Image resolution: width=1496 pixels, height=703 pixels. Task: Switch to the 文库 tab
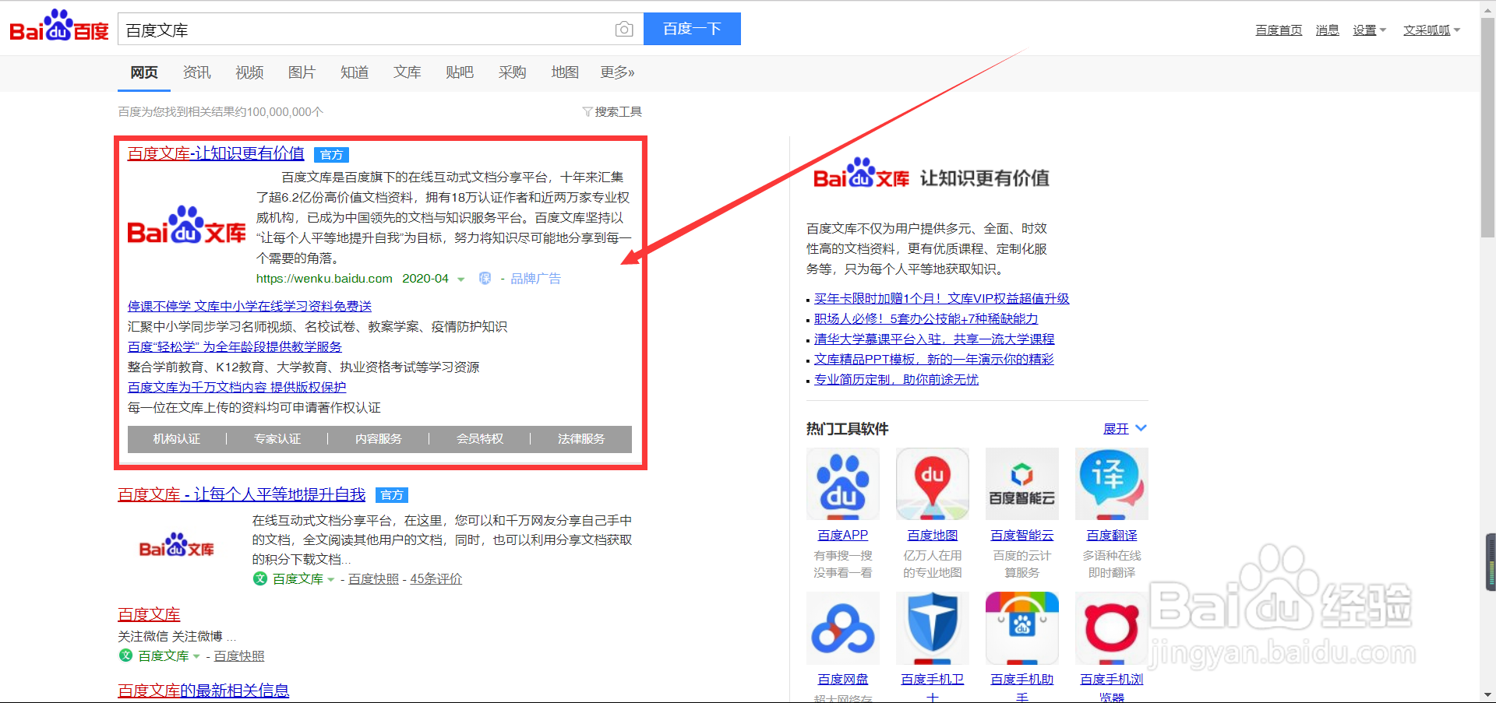pyautogui.click(x=407, y=72)
